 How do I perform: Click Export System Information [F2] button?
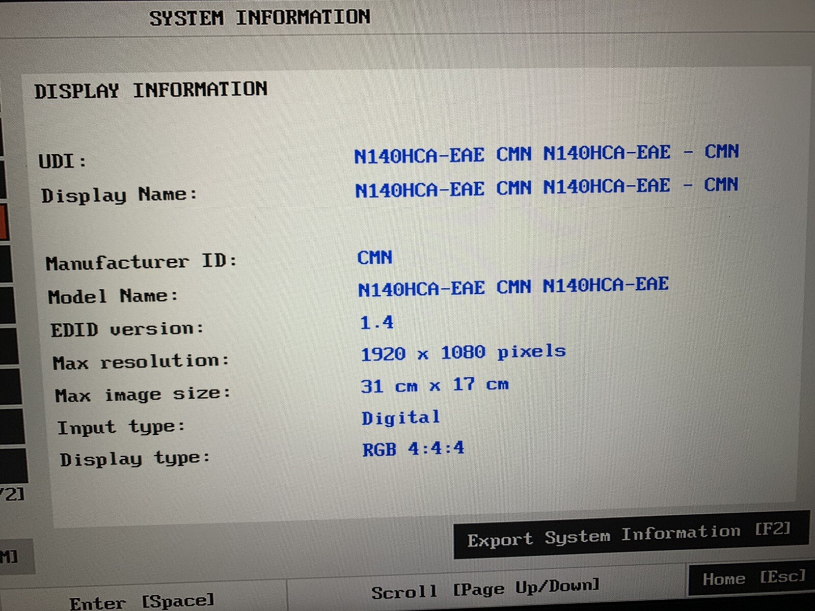tap(631, 535)
